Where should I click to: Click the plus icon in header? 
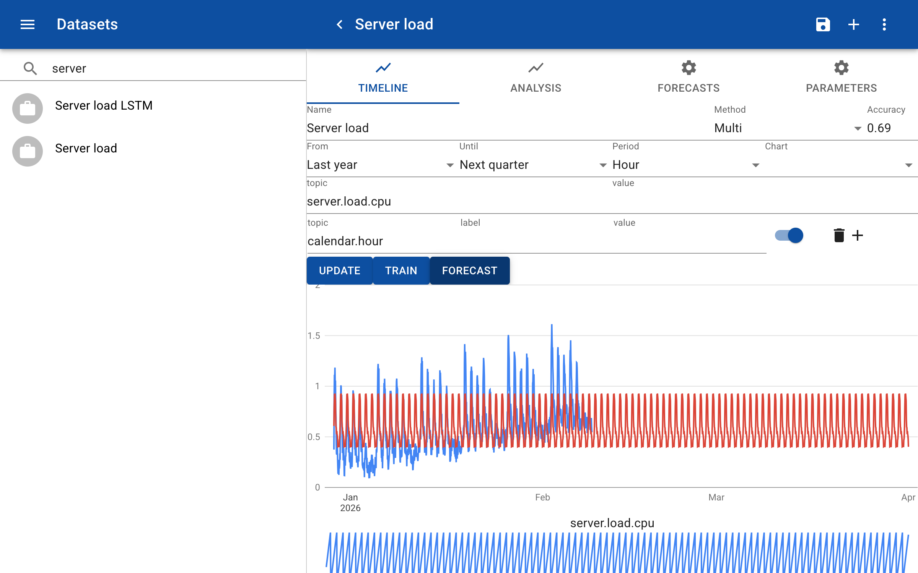853,24
